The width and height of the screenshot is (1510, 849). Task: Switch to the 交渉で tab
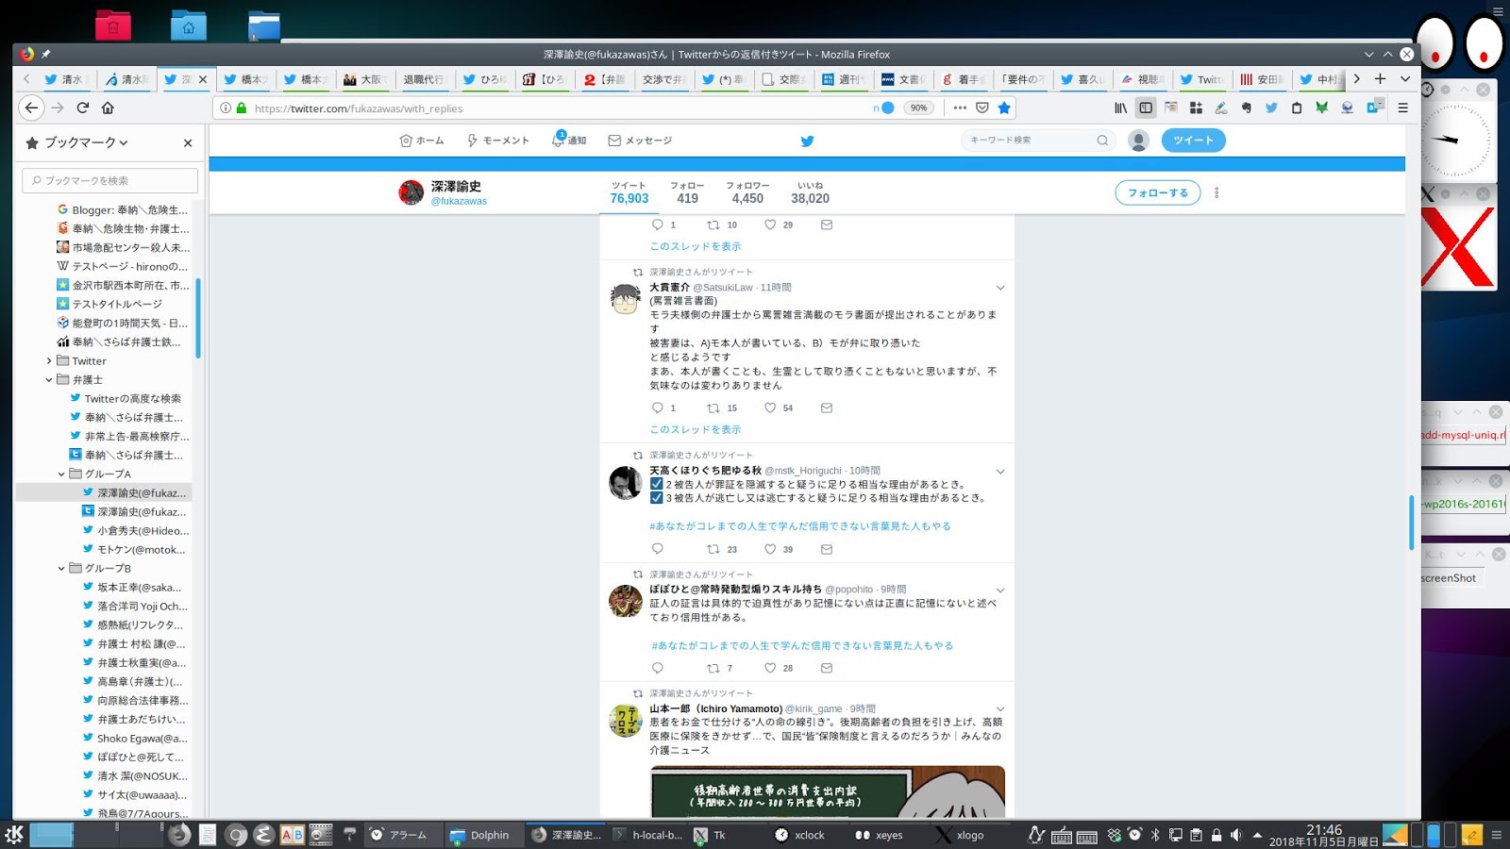(x=663, y=79)
